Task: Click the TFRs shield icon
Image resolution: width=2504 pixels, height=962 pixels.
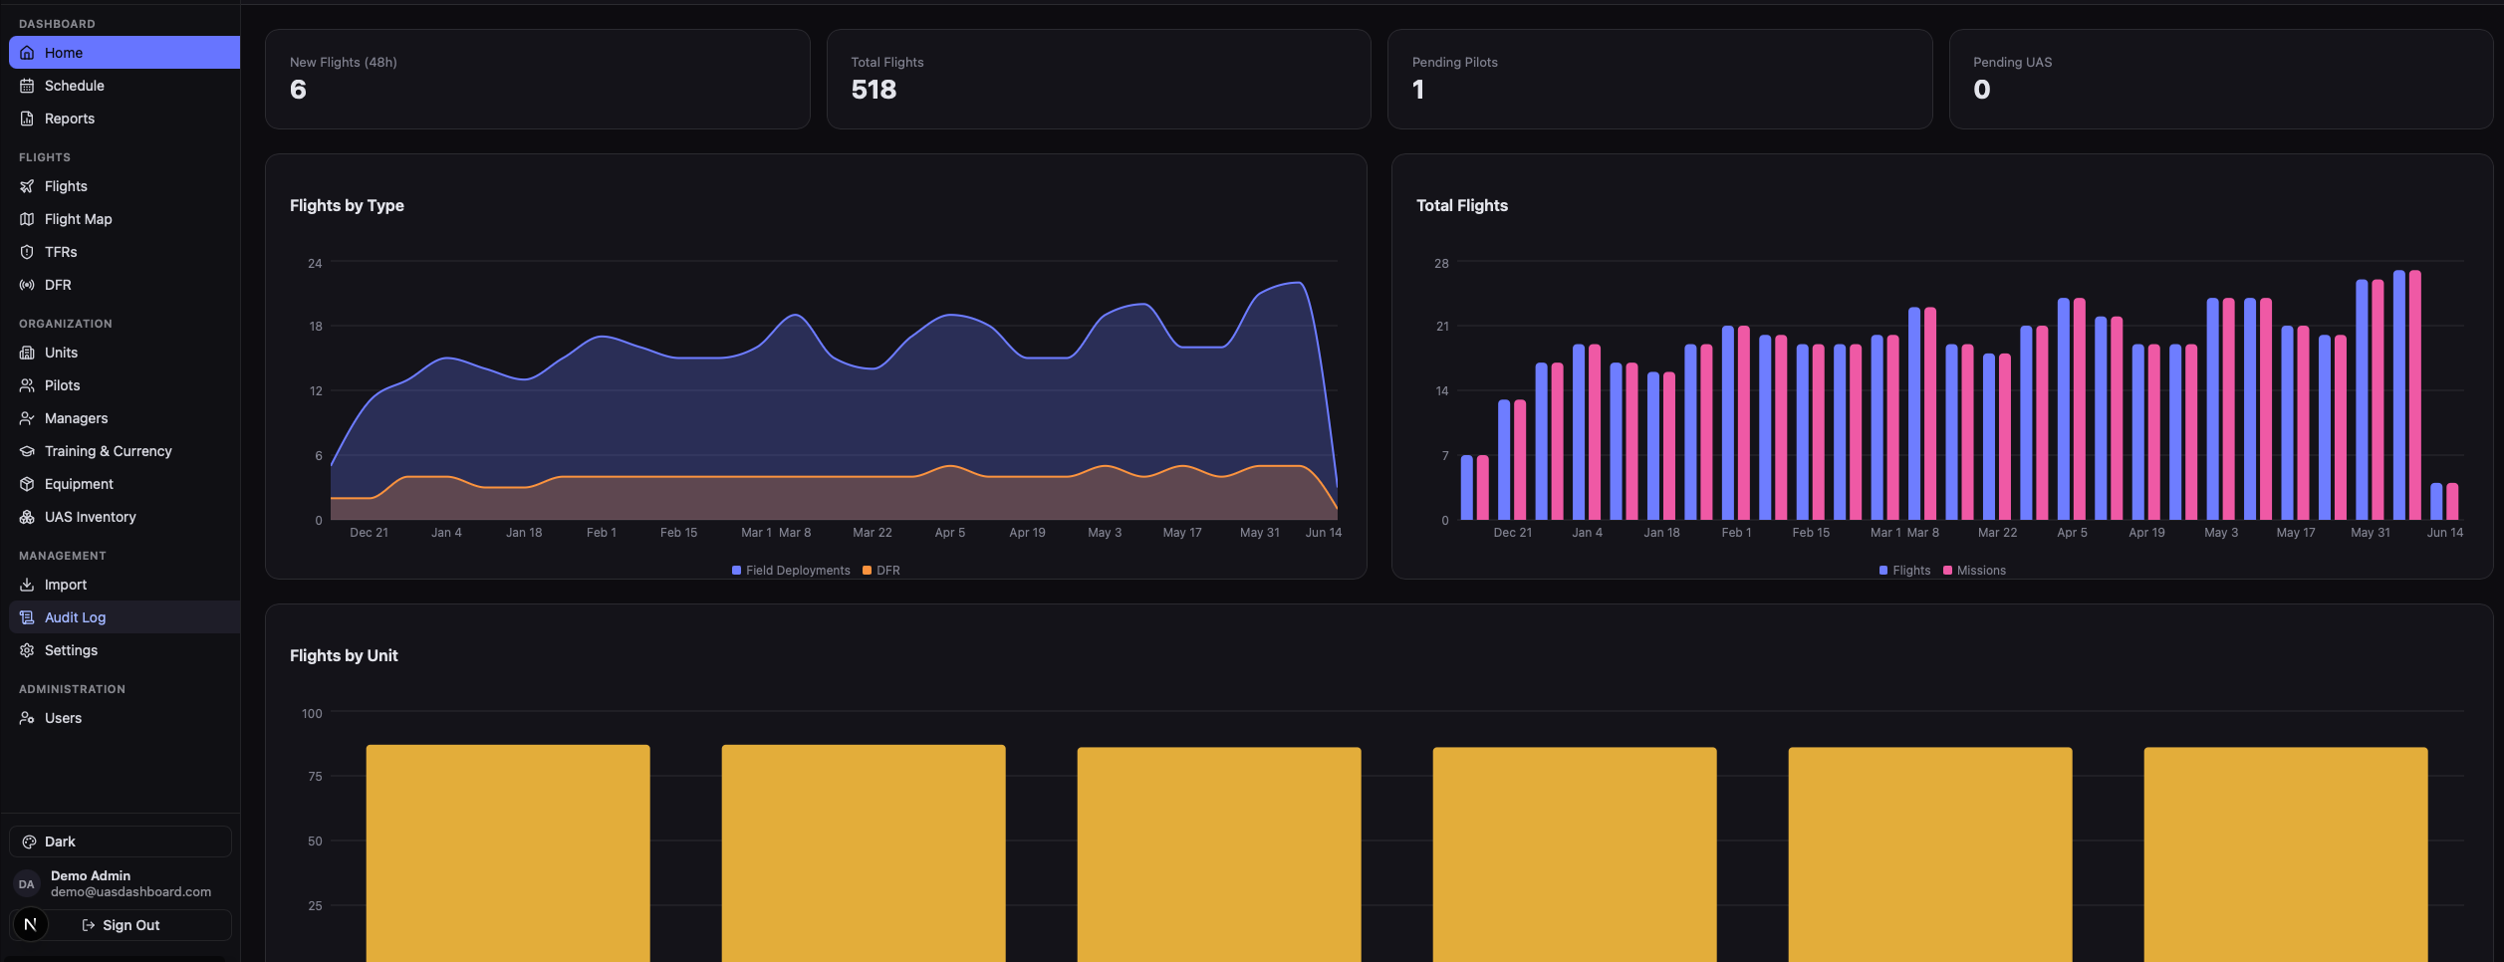Action: point(27,252)
